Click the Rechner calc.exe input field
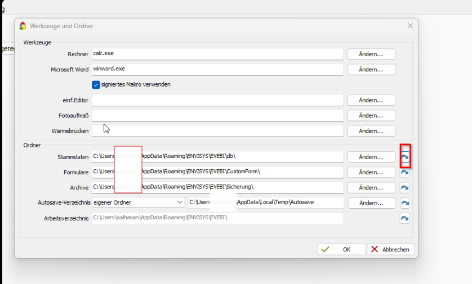The image size is (472, 284). pyautogui.click(x=217, y=53)
